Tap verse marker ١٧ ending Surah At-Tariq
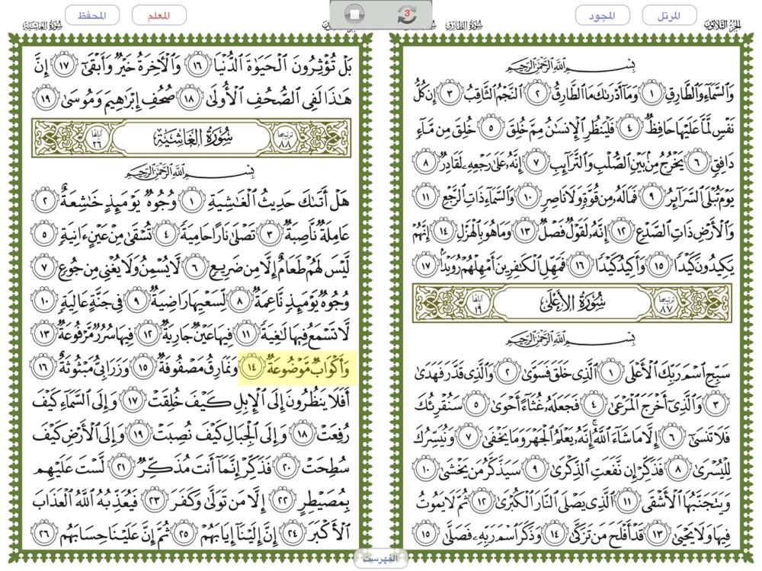762x571 pixels. pos(426,266)
